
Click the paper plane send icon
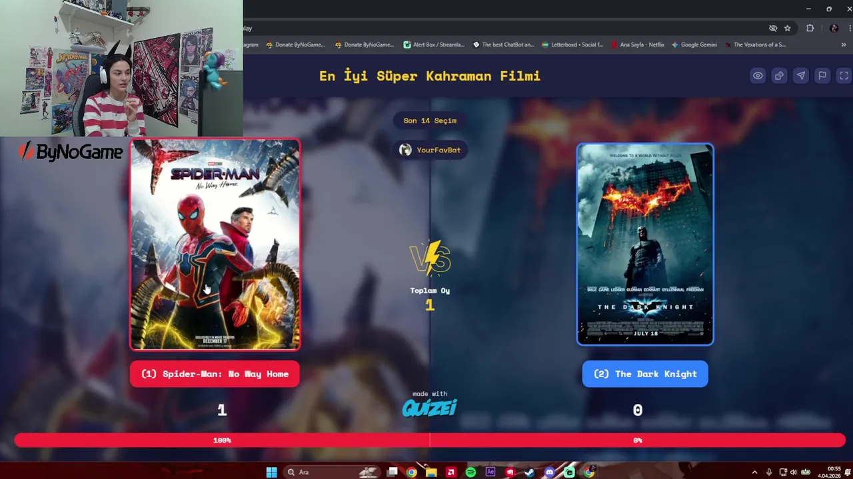(800, 76)
